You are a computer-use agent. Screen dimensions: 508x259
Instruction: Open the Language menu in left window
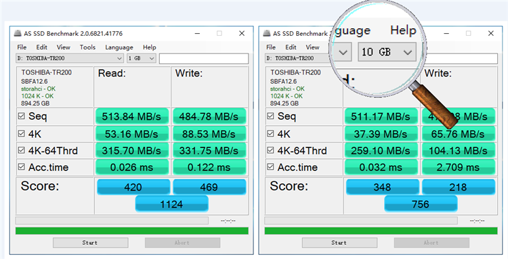(119, 47)
